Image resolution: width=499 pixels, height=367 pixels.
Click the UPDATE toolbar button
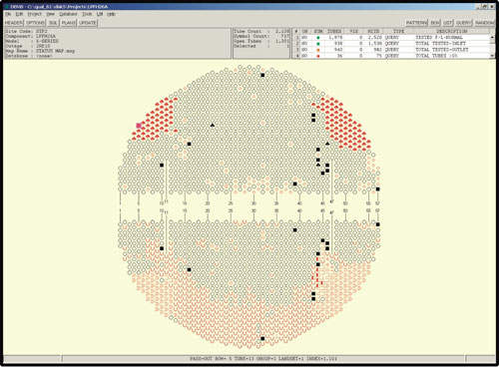tap(88, 23)
